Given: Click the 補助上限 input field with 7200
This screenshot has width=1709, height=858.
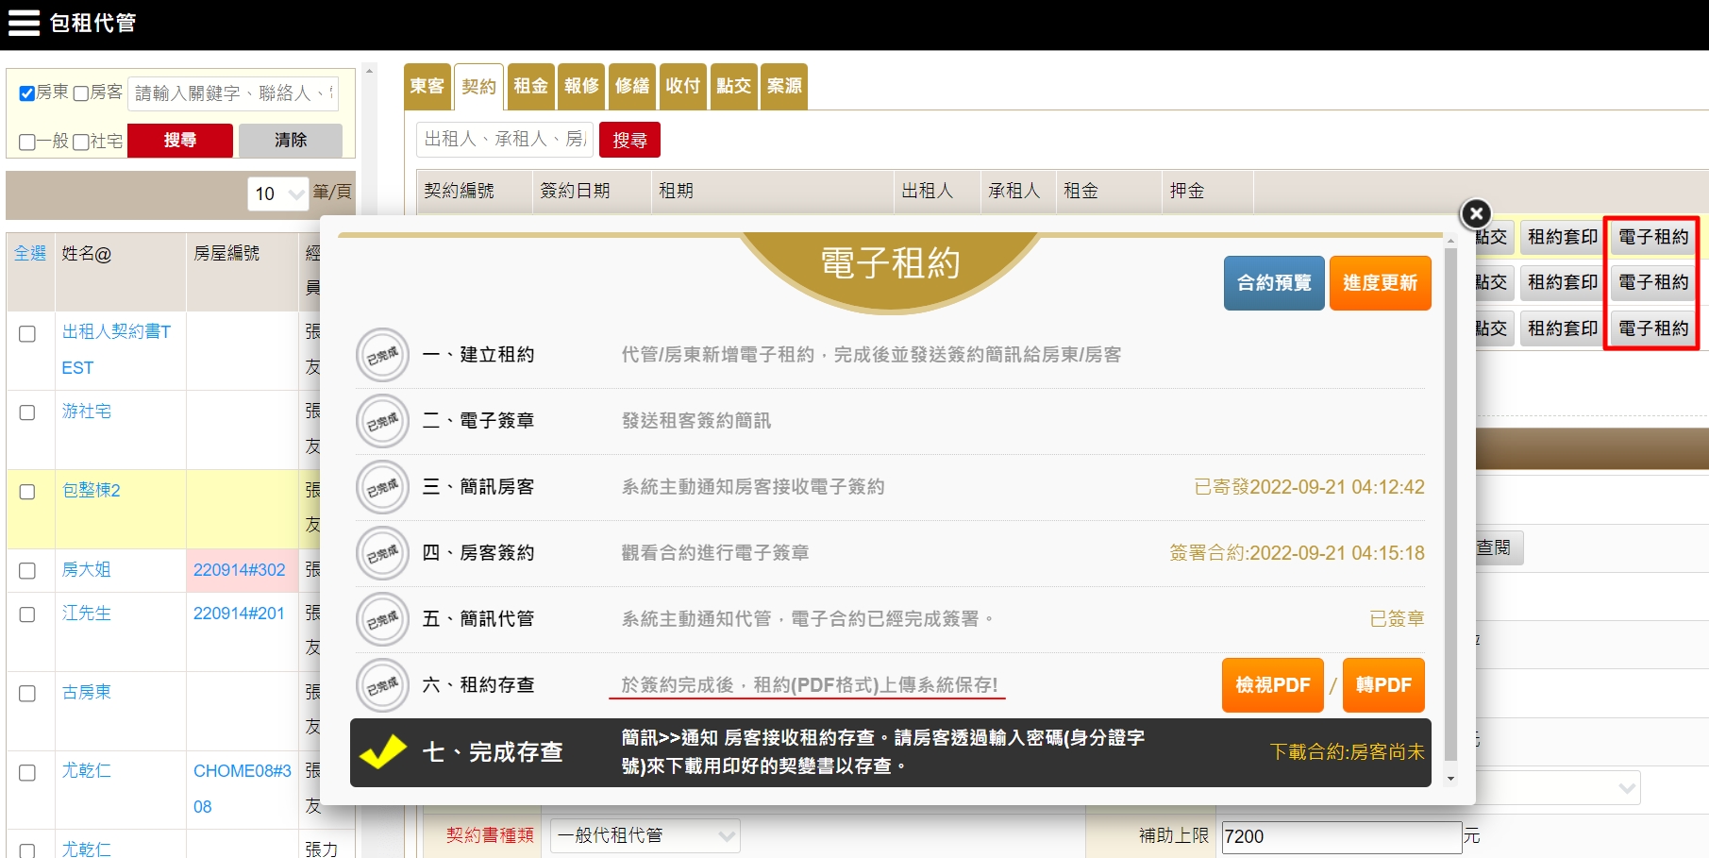Looking at the screenshot, I should click(1341, 836).
